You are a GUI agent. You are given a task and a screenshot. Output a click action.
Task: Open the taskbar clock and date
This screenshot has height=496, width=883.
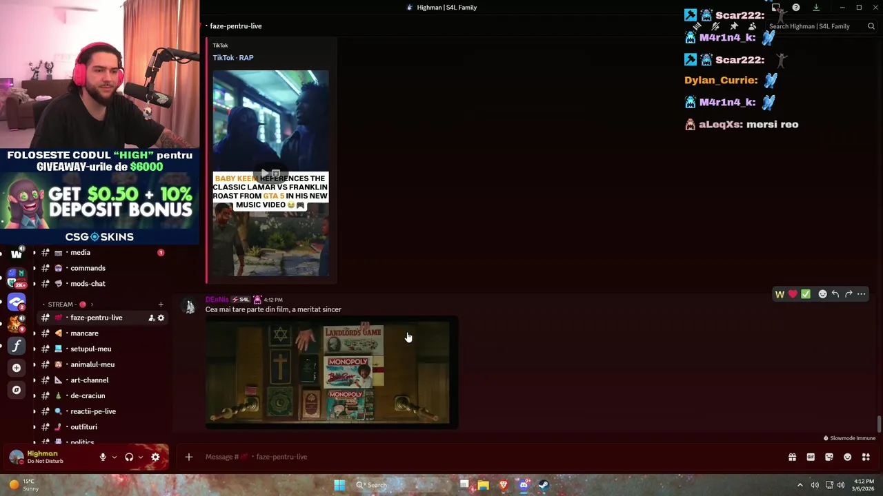(x=864, y=485)
